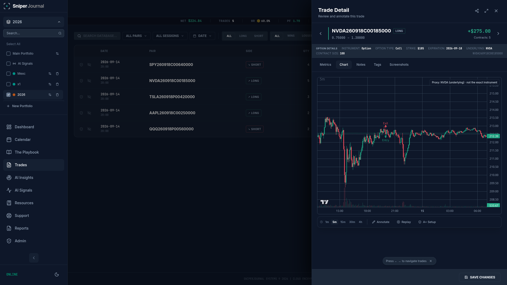Click shield icon on QQQ trade row
This screenshot has height=285, width=507.
tap(81, 129)
